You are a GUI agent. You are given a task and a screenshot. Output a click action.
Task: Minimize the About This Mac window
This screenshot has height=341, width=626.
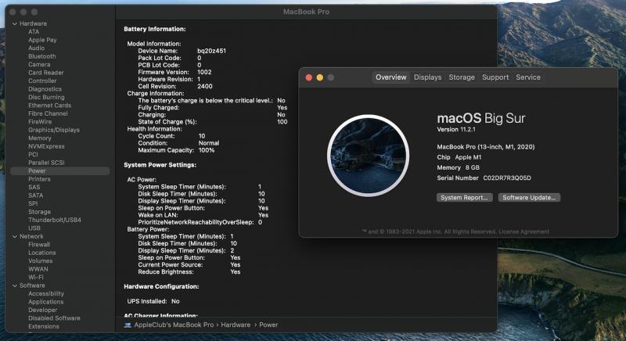point(320,77)
